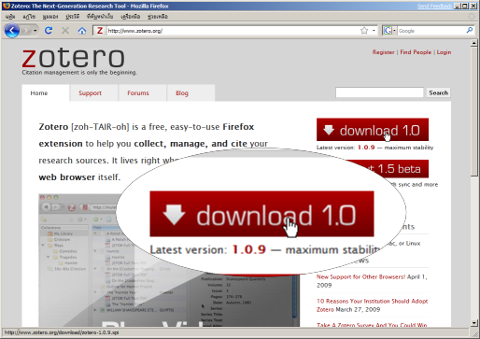The height and width of the screenshot is (339, 480).
Task: Click the grey Stop loading X icon
Action: (x=65, y=31)
